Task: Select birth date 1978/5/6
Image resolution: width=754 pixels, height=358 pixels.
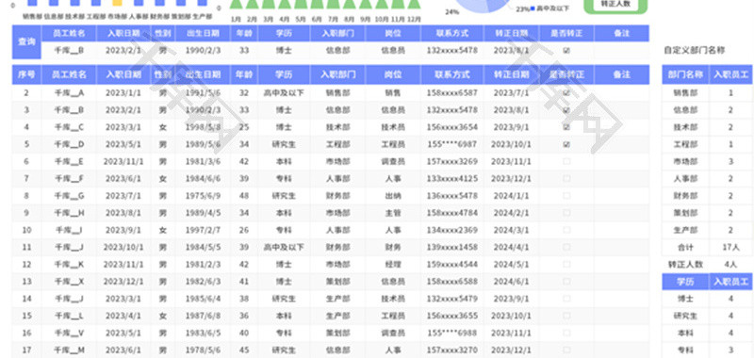Action: [203, 350]
